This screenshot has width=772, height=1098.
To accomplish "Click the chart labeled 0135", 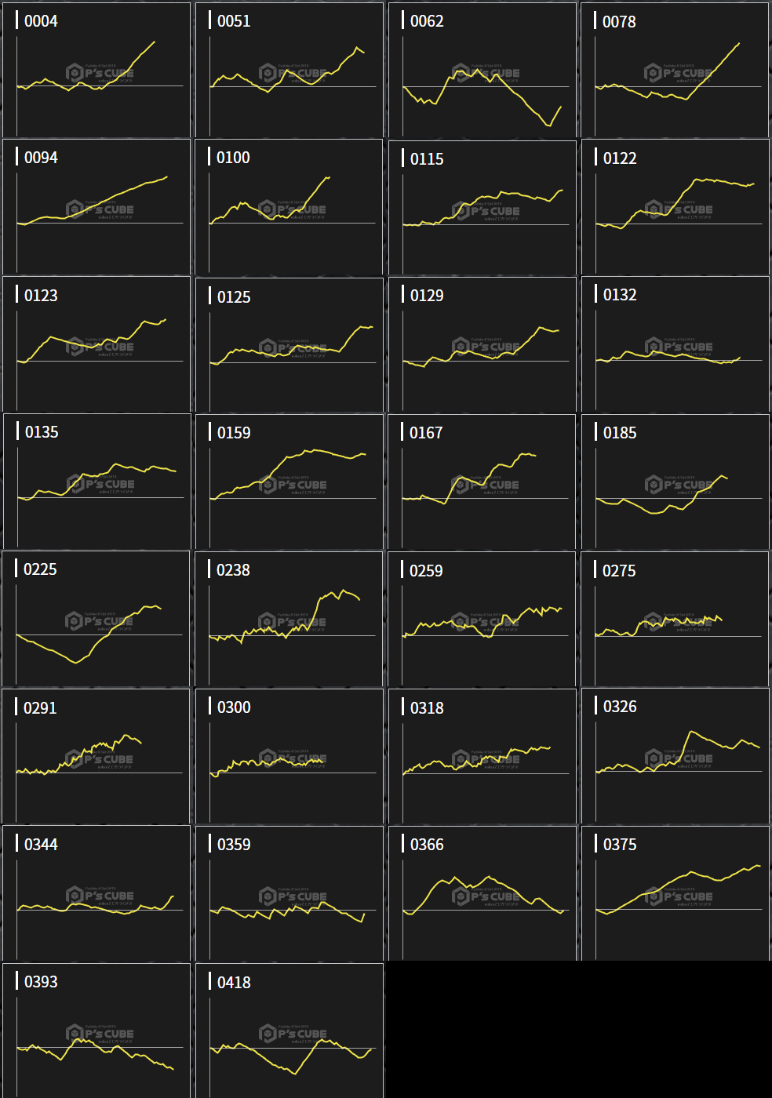I will [x=96, y=482].
